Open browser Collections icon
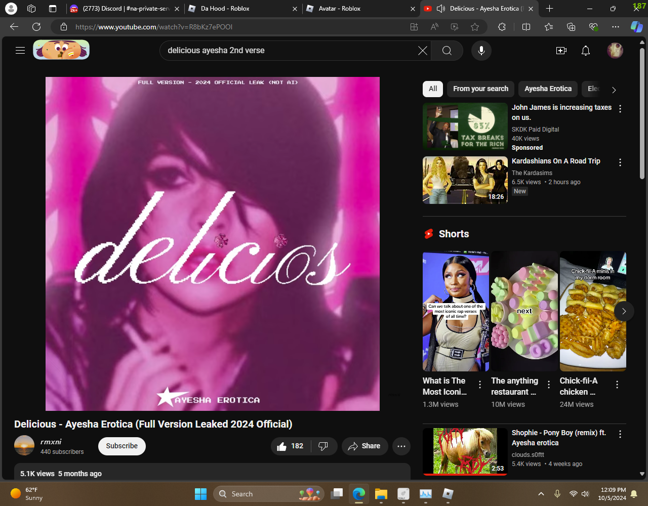Screen dimensions: 648x506 coord(571,27)
